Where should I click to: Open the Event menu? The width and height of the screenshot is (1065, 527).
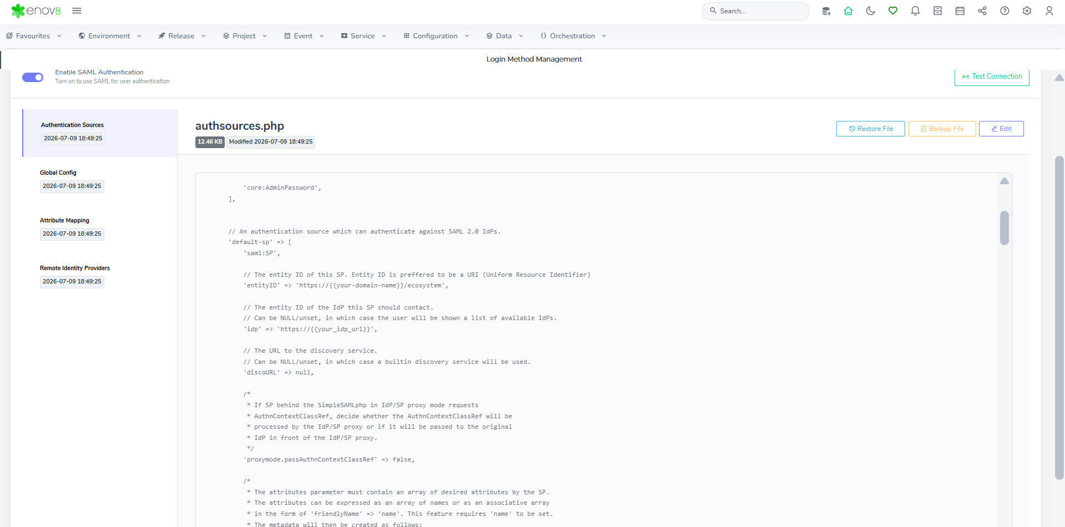304,36
